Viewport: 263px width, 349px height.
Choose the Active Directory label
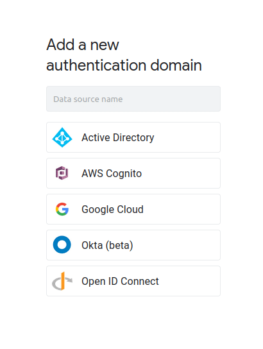117,137
